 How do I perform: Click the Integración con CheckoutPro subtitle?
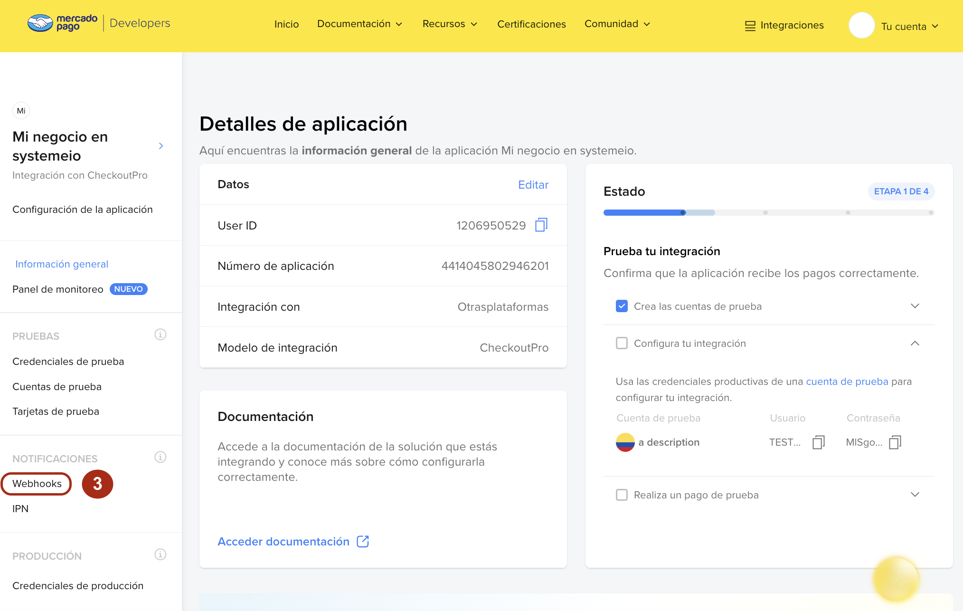point(80,175)
